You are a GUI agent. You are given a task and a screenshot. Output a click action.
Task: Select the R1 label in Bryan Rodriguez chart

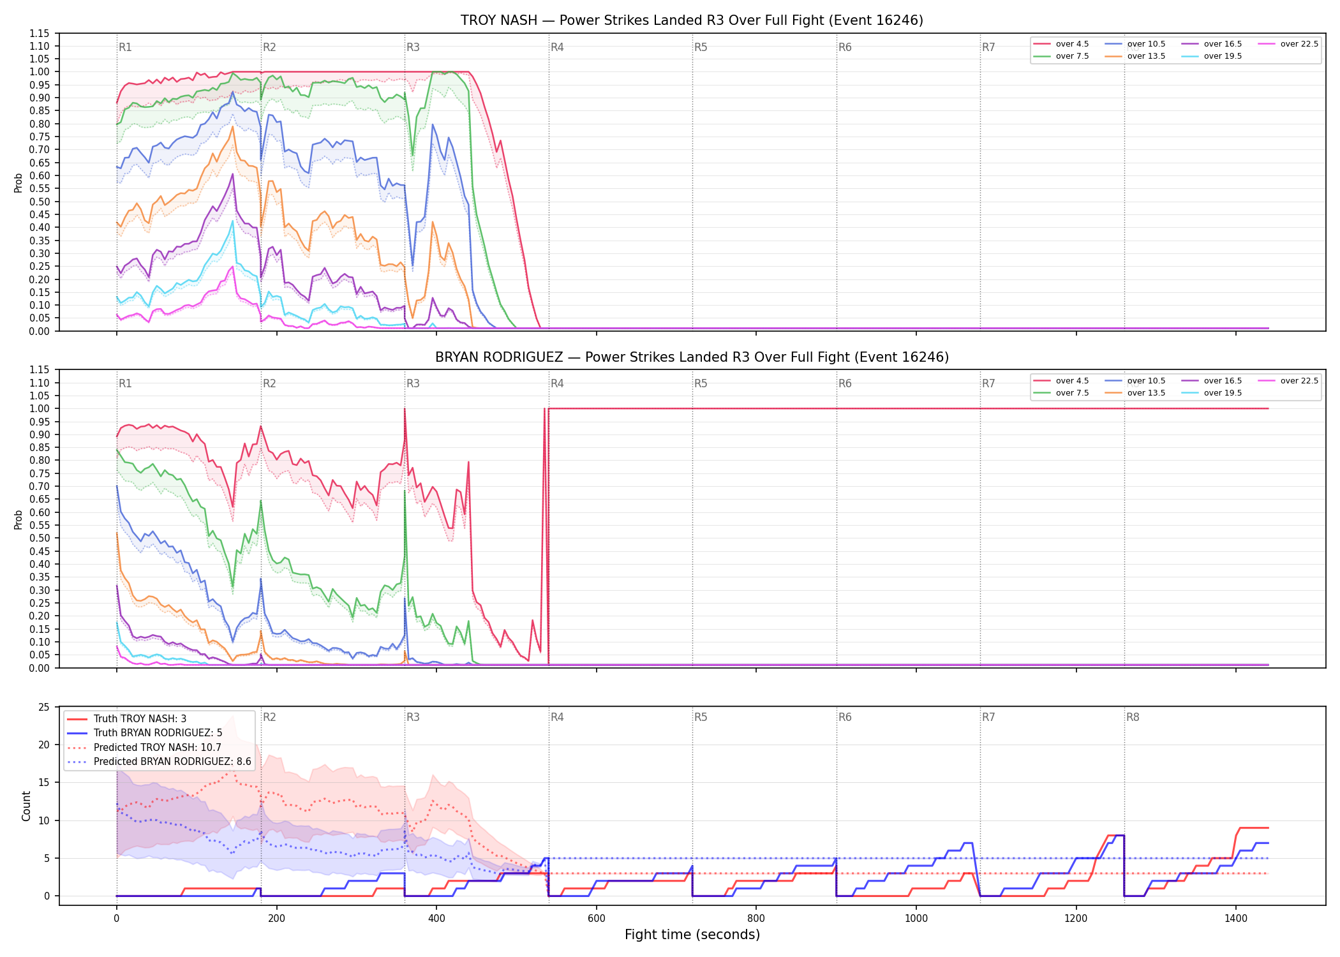(x=125, y=383)
